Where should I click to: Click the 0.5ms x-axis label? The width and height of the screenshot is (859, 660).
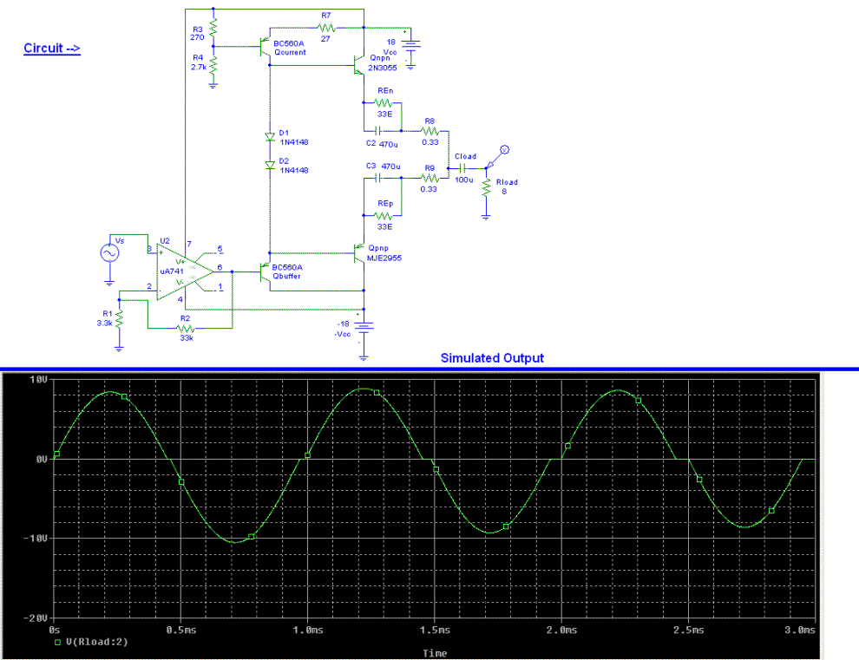tap(181, 631)
